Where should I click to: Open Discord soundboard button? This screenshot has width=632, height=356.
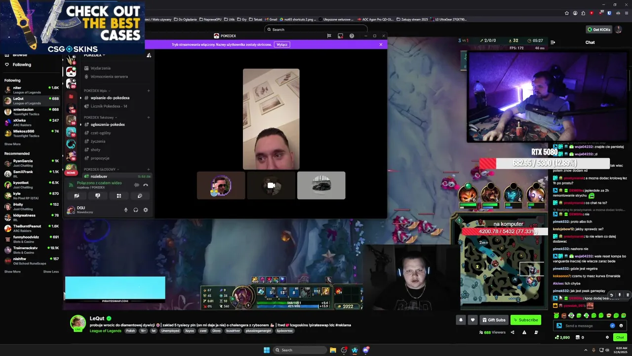click(140, 196)
